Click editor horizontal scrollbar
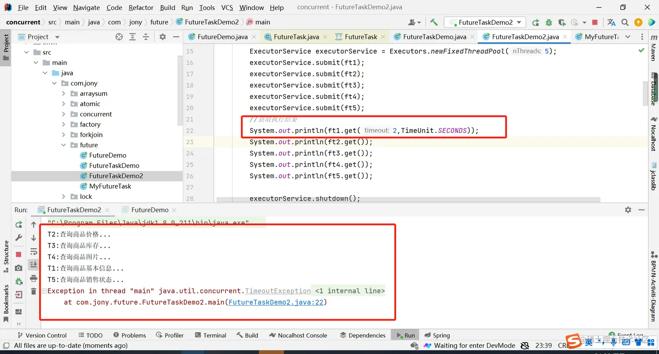Screen dimensions: 659x354 pos(408,200)
